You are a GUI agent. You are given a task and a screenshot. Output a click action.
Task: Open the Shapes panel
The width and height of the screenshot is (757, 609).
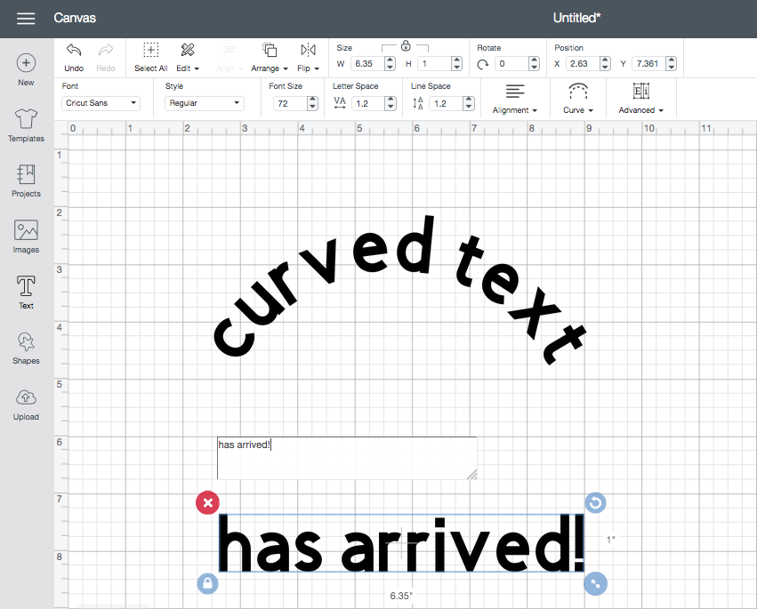26,348
